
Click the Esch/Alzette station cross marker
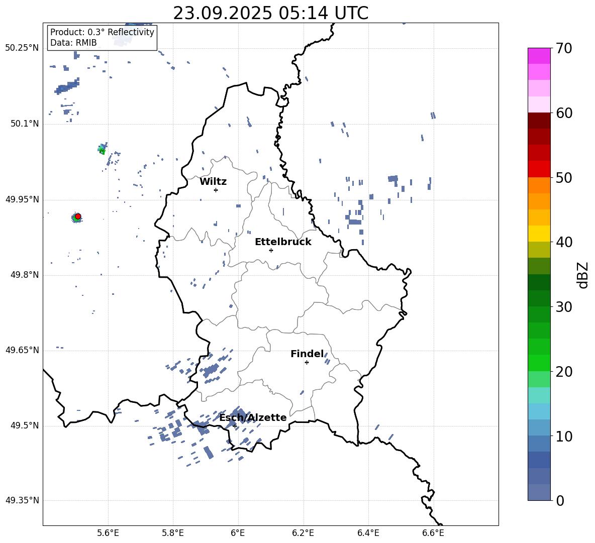click(235, 426)
